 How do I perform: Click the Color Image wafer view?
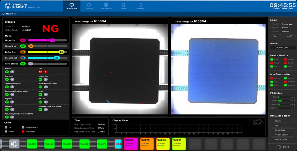218,69
